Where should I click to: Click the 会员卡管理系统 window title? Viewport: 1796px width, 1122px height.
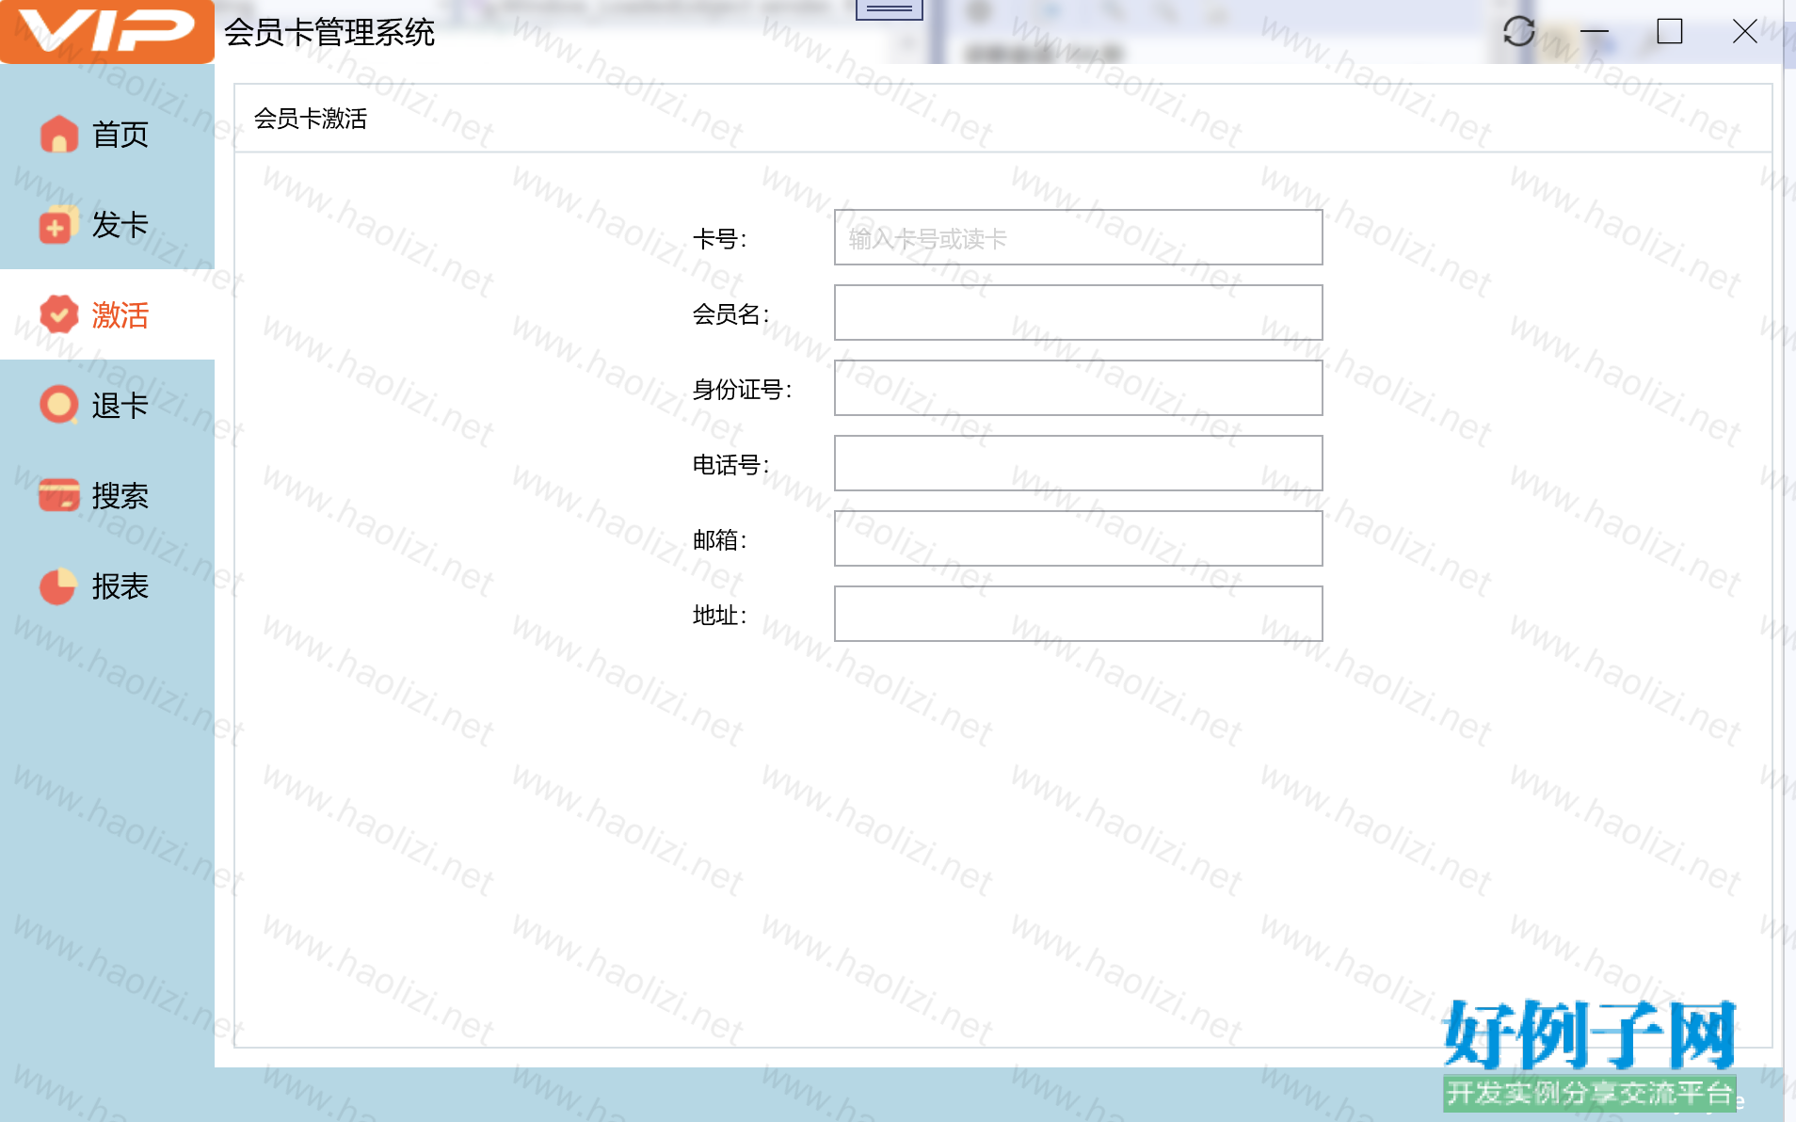(329, 32)
